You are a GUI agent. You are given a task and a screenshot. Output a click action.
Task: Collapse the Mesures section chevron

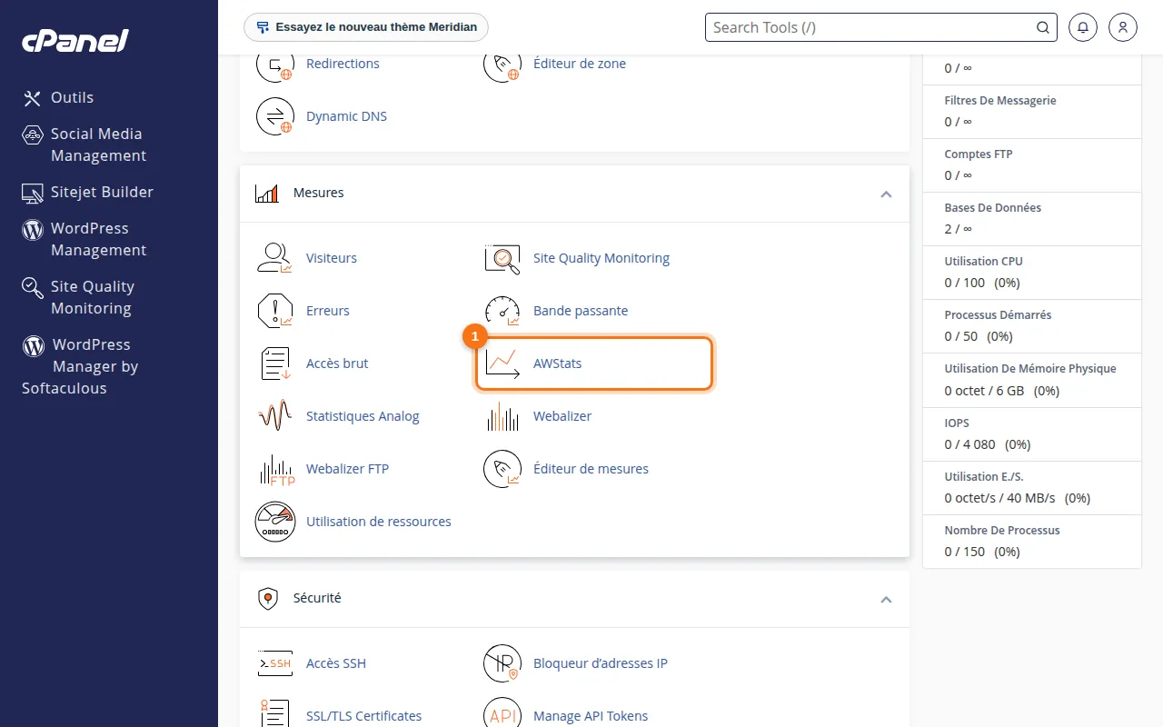click(886, 194)
